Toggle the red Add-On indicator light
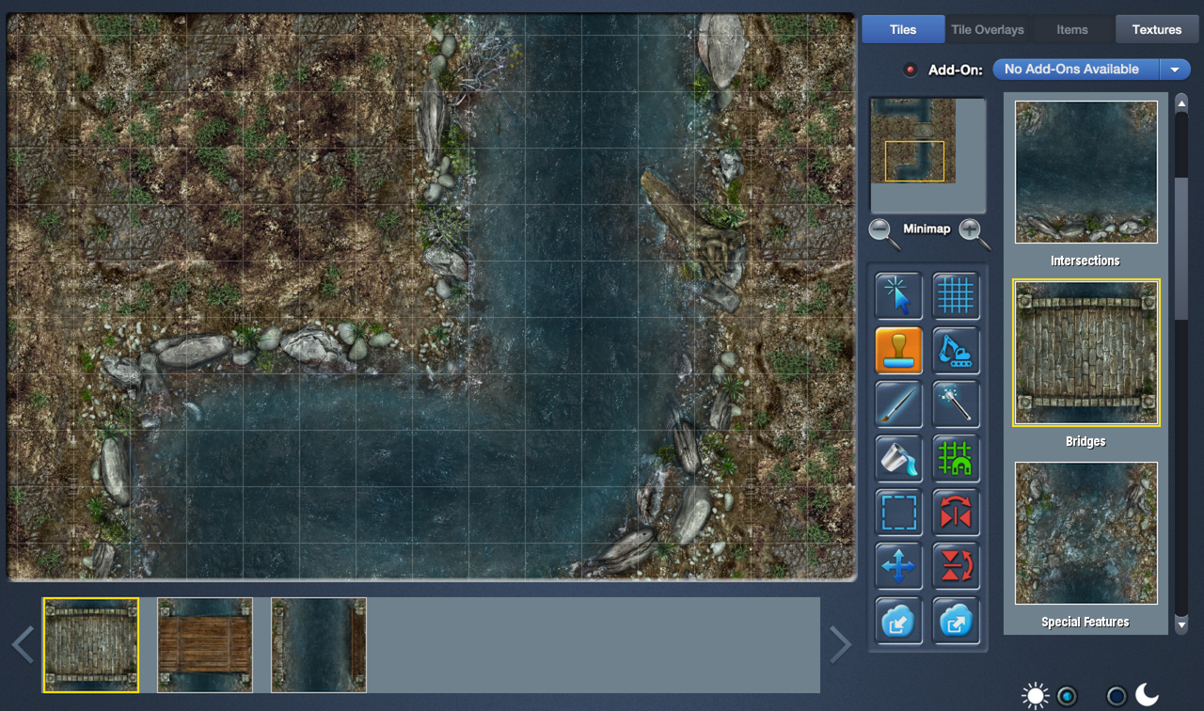This screenshot has height=711, width=1204. [x=910, y=70]
